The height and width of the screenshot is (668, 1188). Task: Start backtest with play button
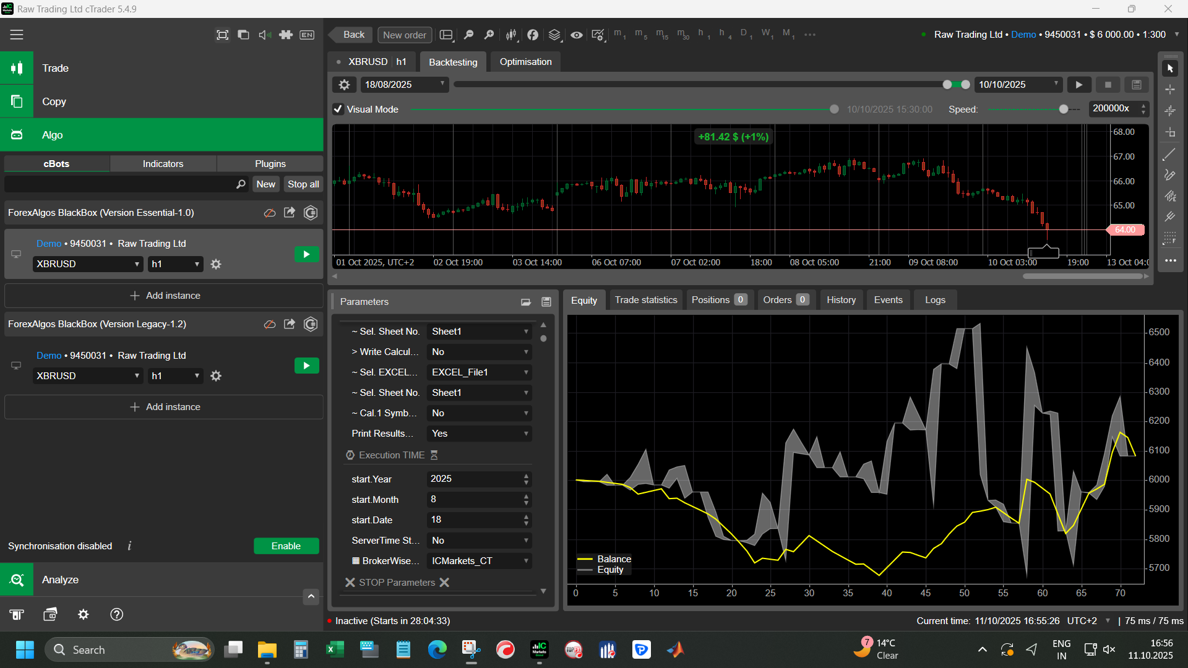pos(1079,85)
